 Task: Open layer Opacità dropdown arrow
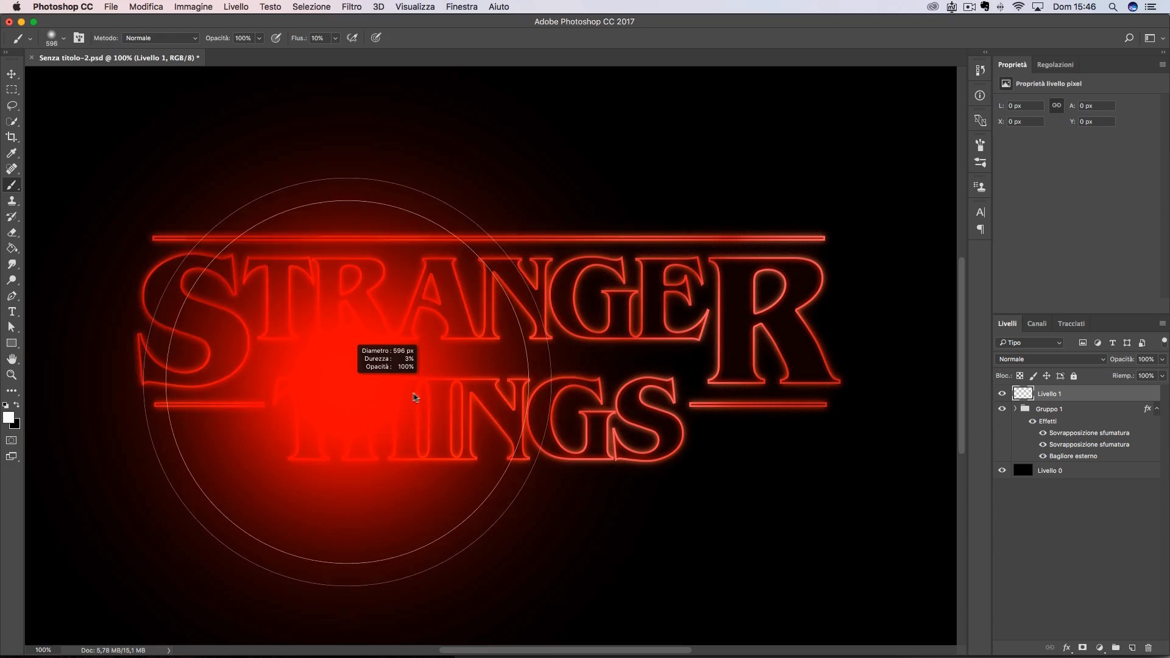(1162, 359)
